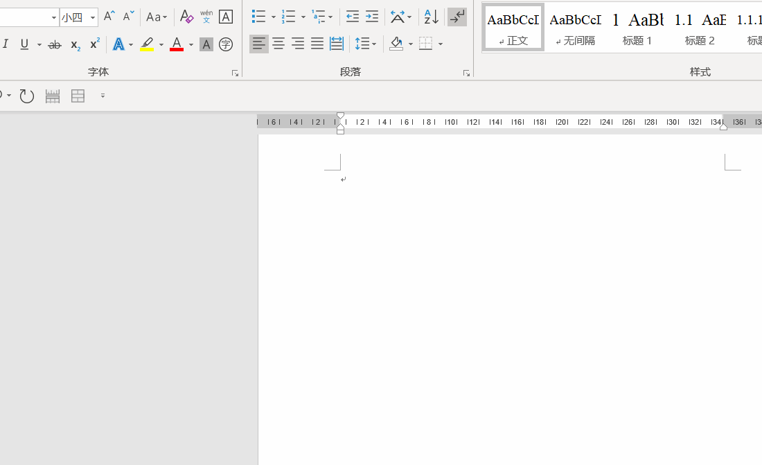Open the Font (字体) dialog launcher
The height and width of the screenshot is (465, 762).
click(x=236, y=73)
